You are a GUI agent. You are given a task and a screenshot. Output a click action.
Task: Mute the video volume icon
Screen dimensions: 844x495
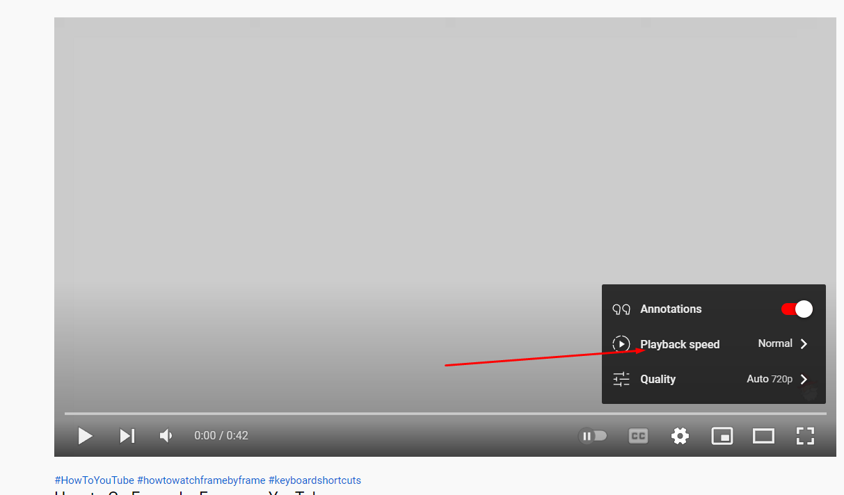tap(165, 436)
